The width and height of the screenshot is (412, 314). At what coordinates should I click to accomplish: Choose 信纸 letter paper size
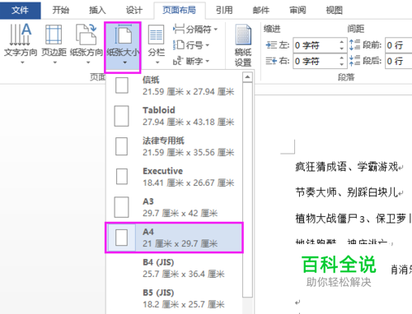174,85
